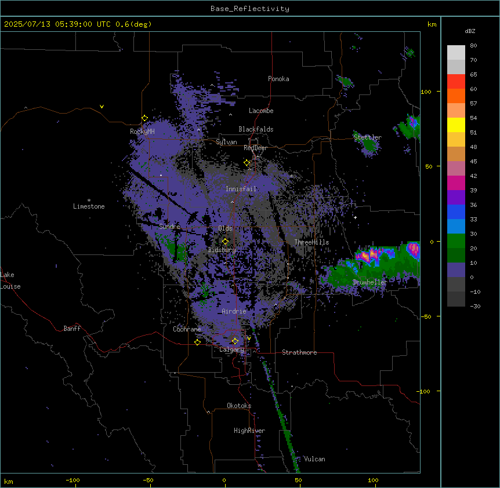Click the Limestone label

click(x=89, y=206)
